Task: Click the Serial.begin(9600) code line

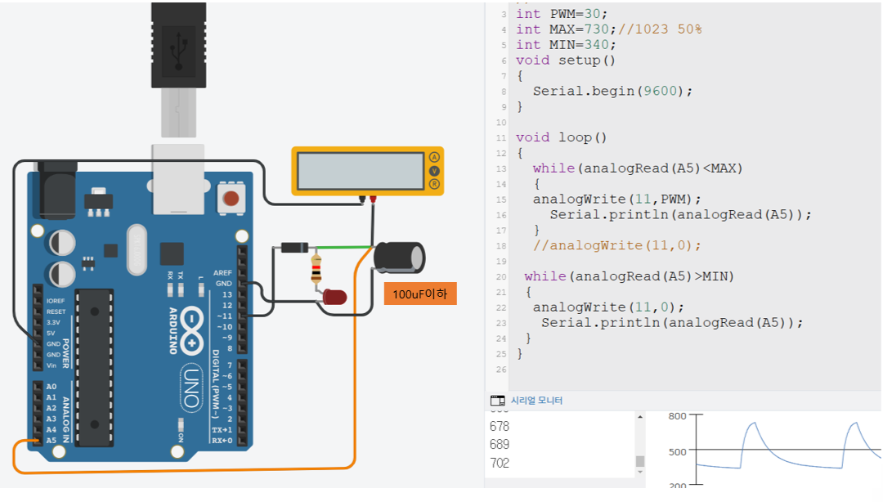Action: pos(612,92)
